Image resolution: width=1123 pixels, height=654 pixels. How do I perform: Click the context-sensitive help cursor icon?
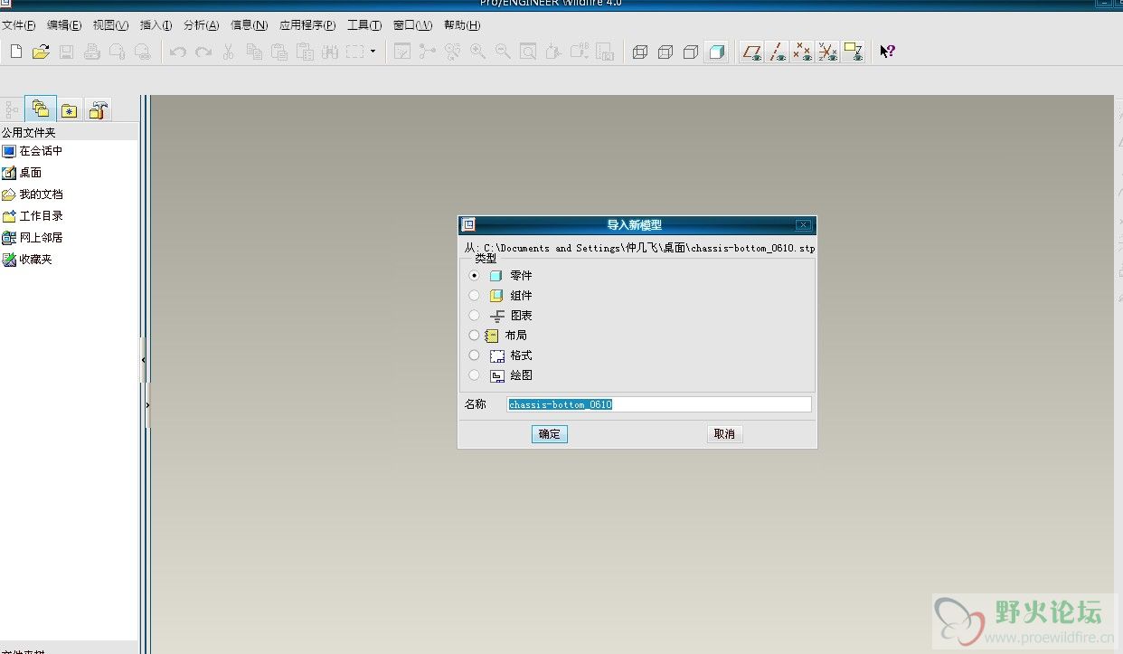click(x=887, y=52)
